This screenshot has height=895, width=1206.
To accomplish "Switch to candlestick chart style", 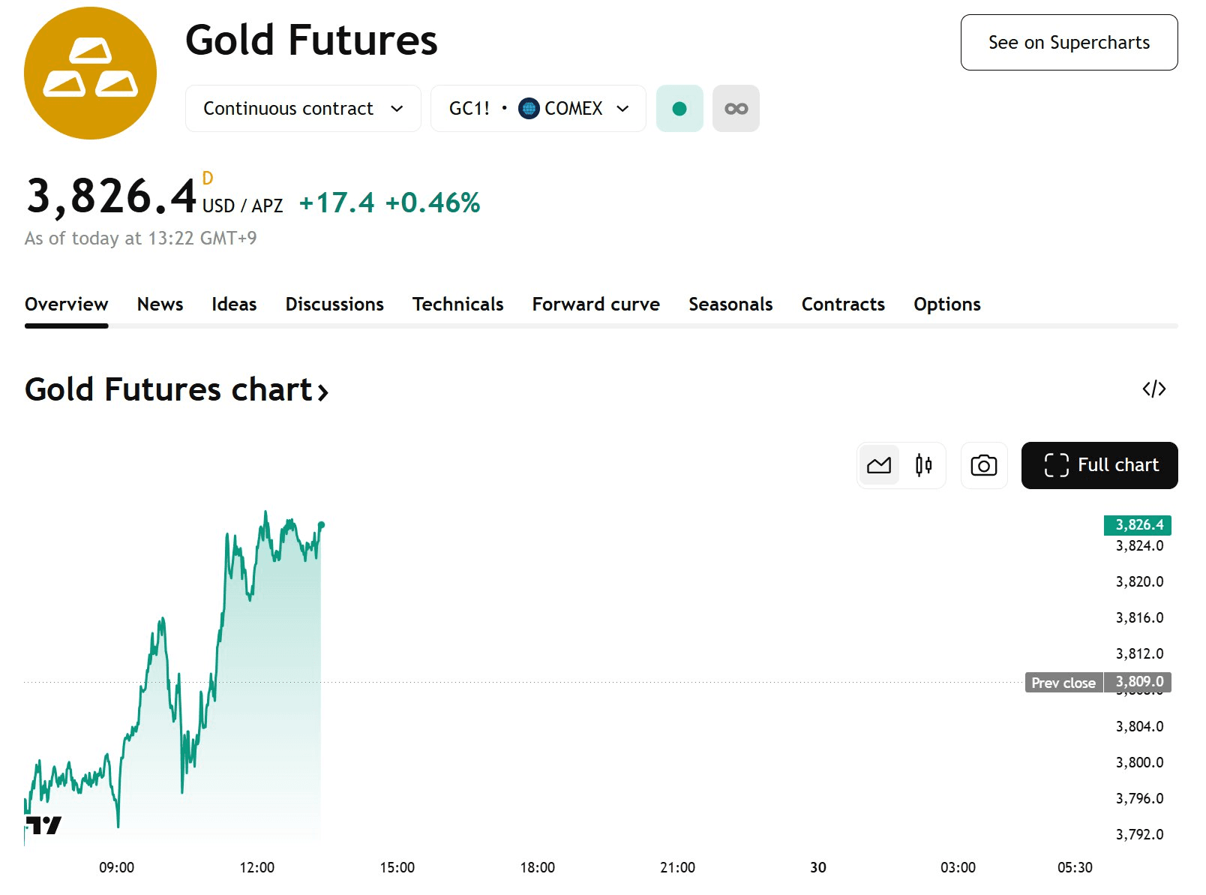I will [923, 465].
